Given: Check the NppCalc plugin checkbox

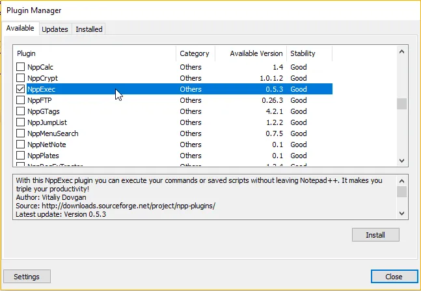Looking at the screenshot, I should (x=21, y=67).
